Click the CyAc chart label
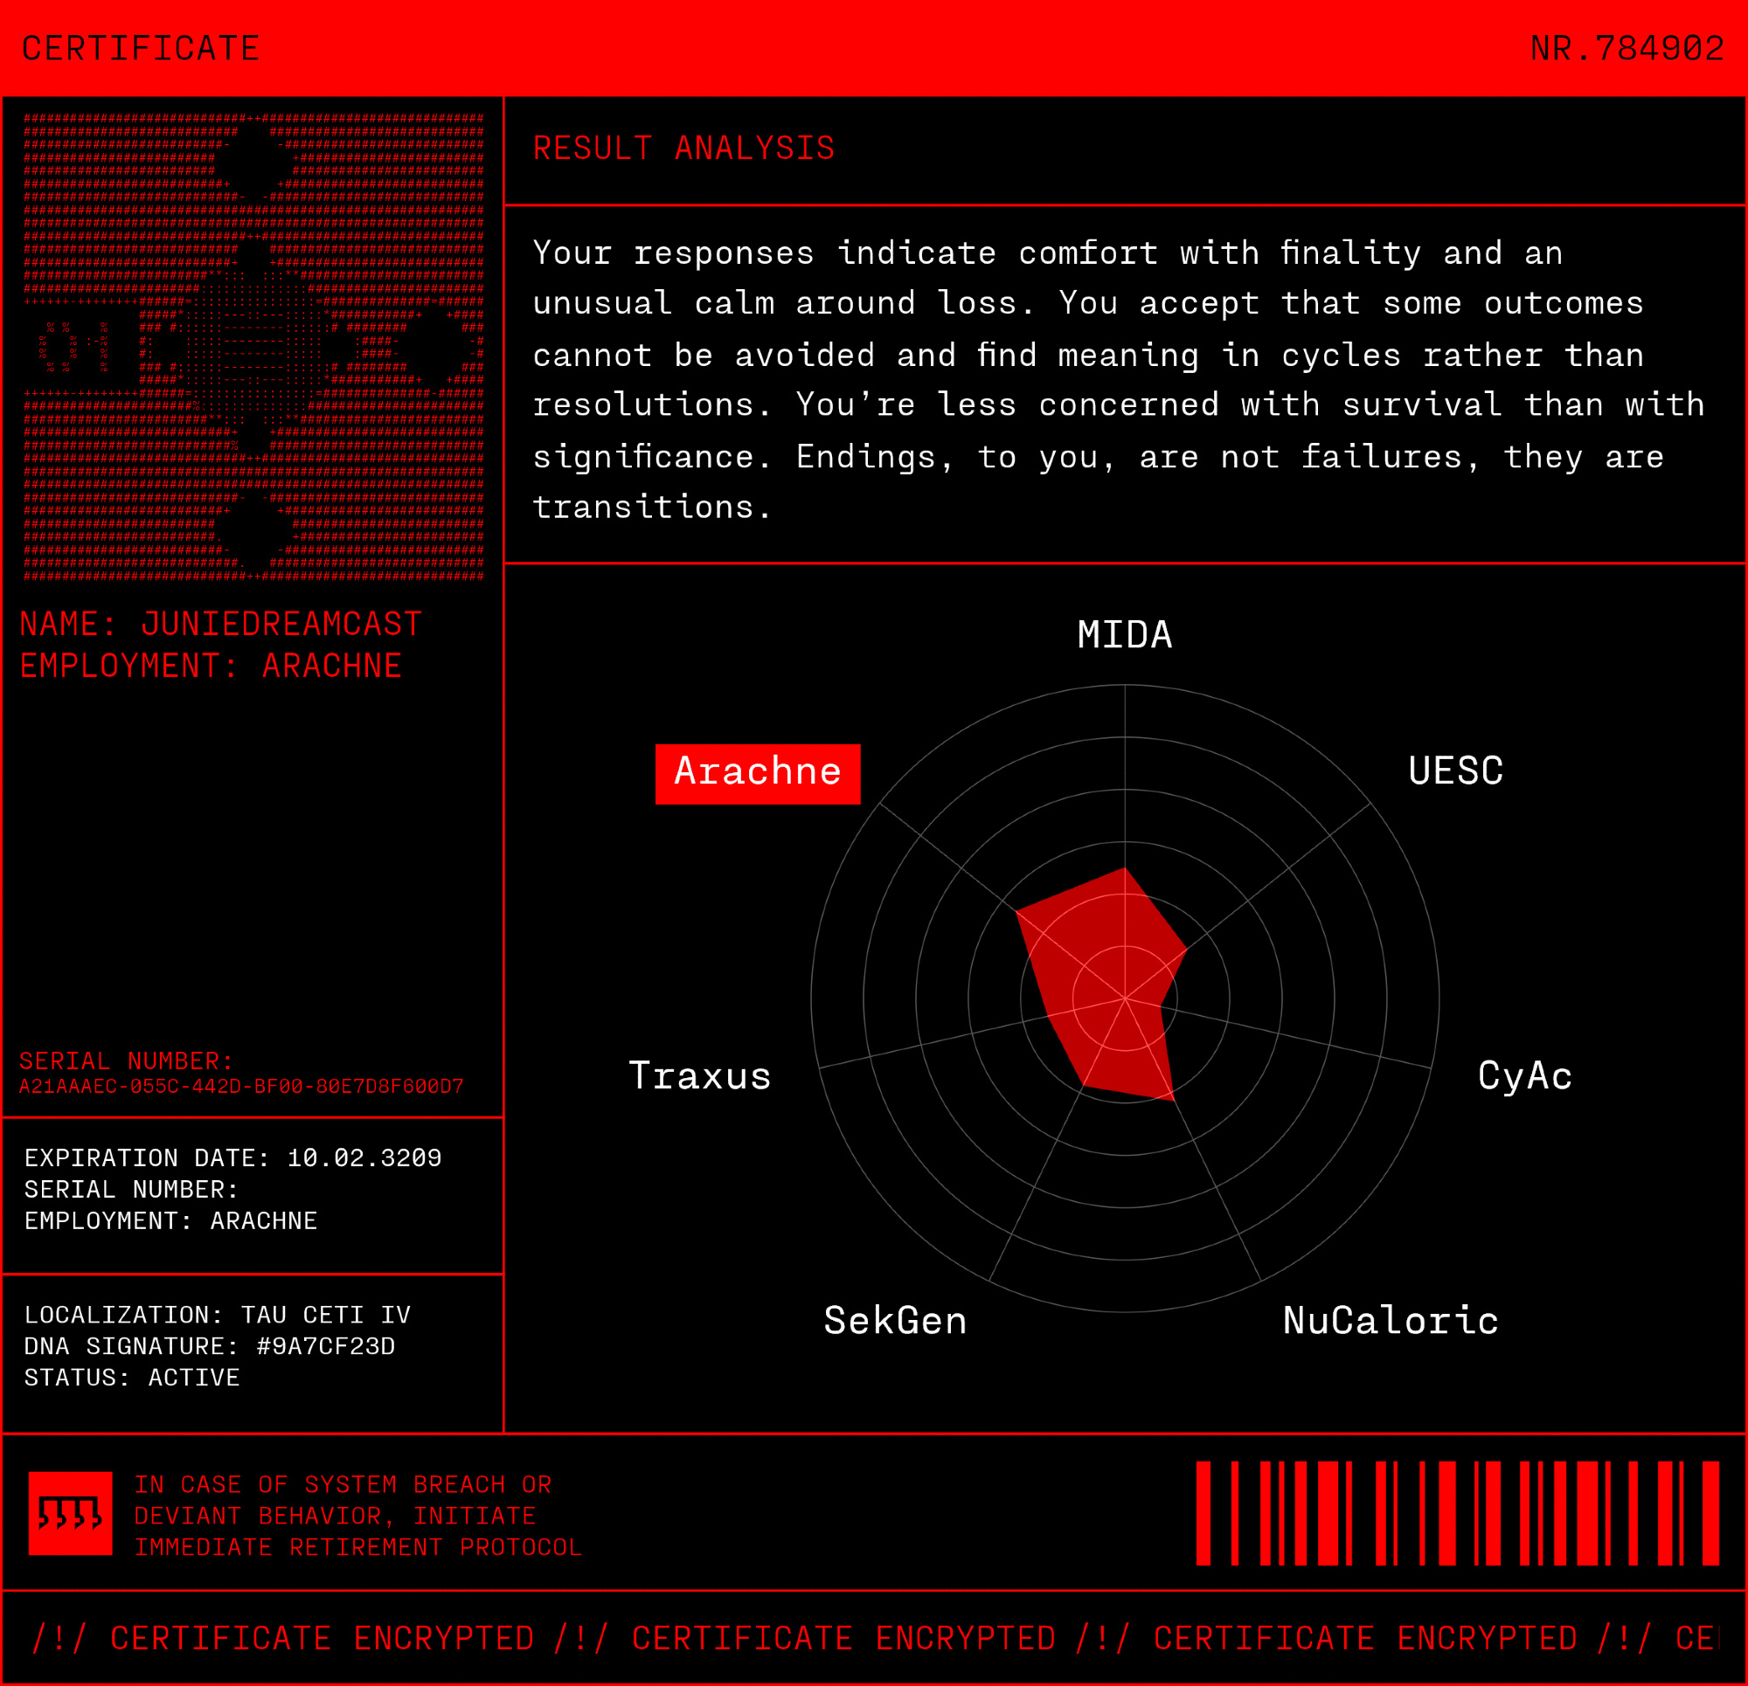This screenshot has width=1748, height=1686. [x=1524, y=1075]
